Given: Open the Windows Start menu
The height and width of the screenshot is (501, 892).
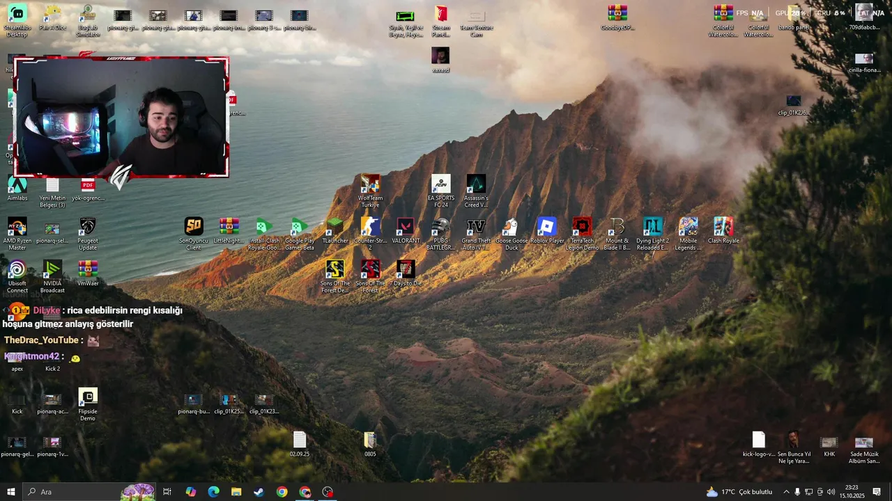Looking at the screenshot, I should click(10, 492).
